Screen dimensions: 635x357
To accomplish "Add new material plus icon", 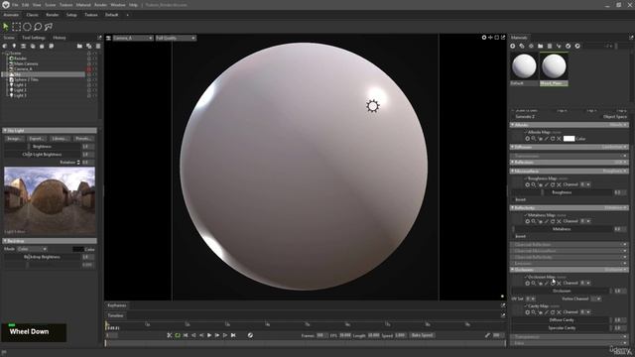I will pyautogui.click(x=513, y=47).
